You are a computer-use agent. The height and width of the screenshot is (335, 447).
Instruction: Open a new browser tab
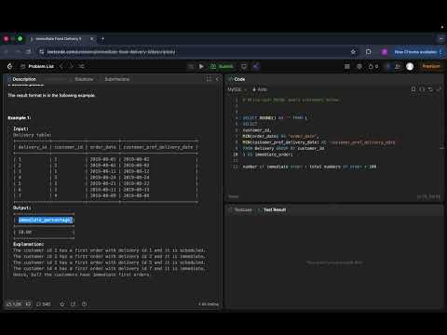(102, 39)
